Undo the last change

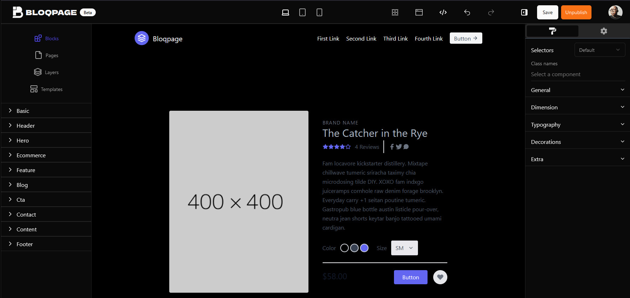[x=467, y=13]
